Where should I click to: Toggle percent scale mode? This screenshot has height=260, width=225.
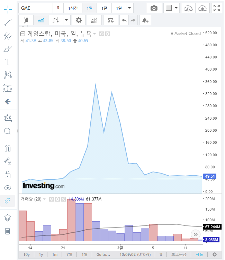point(161,254)
